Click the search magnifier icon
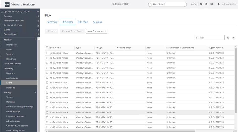The height and width of the screenshot is (132, 238). pos(151,4)
